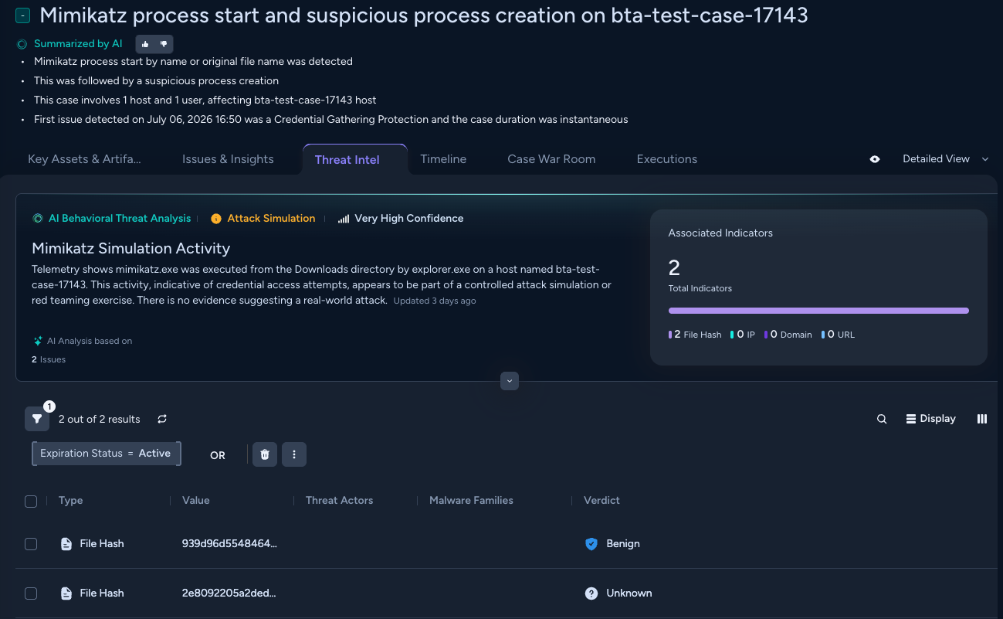Switch to the Issues & Insights tab
The image size is (1003, 619).
(x=228, y=159)
